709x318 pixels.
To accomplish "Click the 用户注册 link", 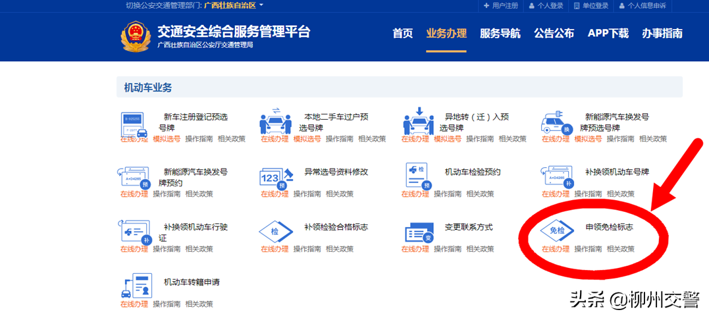I will coord(505,6).
